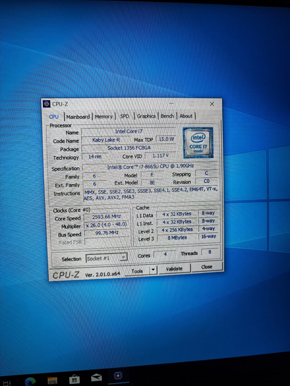Click the Level 3 '8 MBytes' value
This screenshot has height=386, width=290.
point(177,238)
